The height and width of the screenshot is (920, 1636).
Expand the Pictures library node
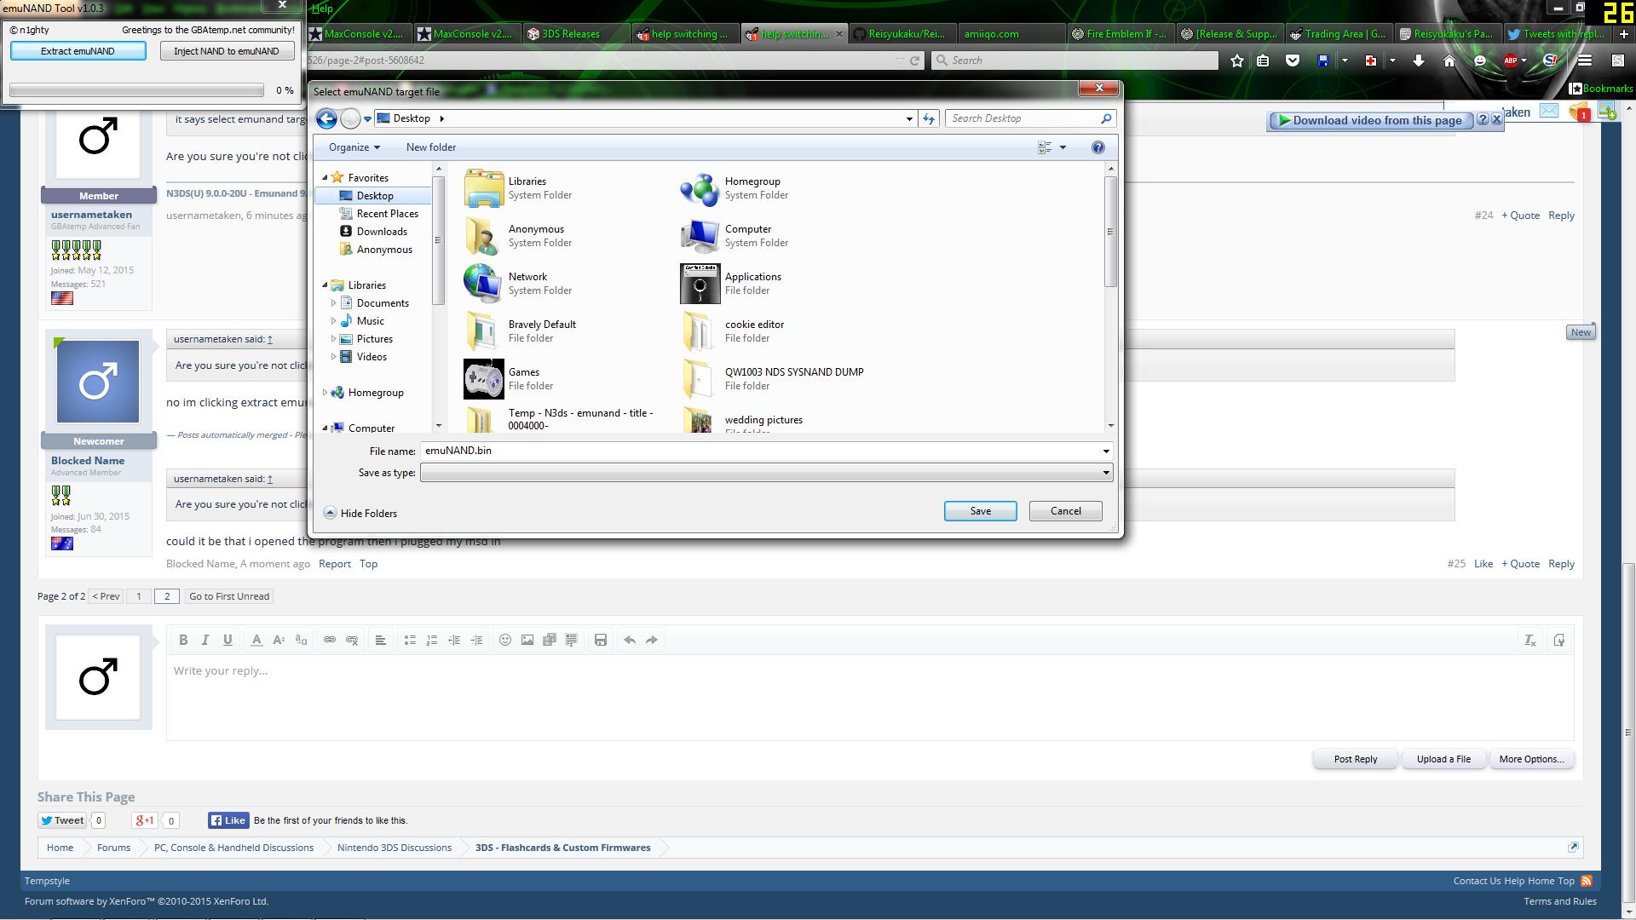coord(333,339)
